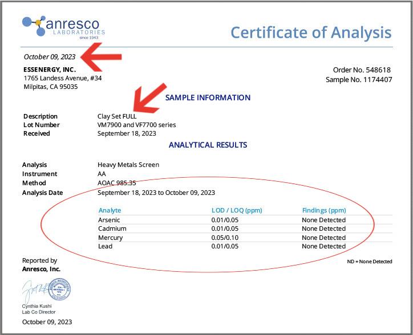
Task: Click the italic October 09, 2023 date
Action: [50, 57]
